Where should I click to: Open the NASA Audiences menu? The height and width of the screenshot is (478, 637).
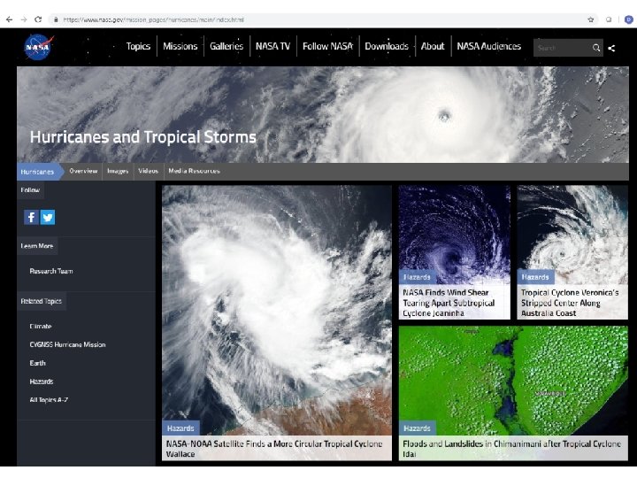click(x=488, y=46)
